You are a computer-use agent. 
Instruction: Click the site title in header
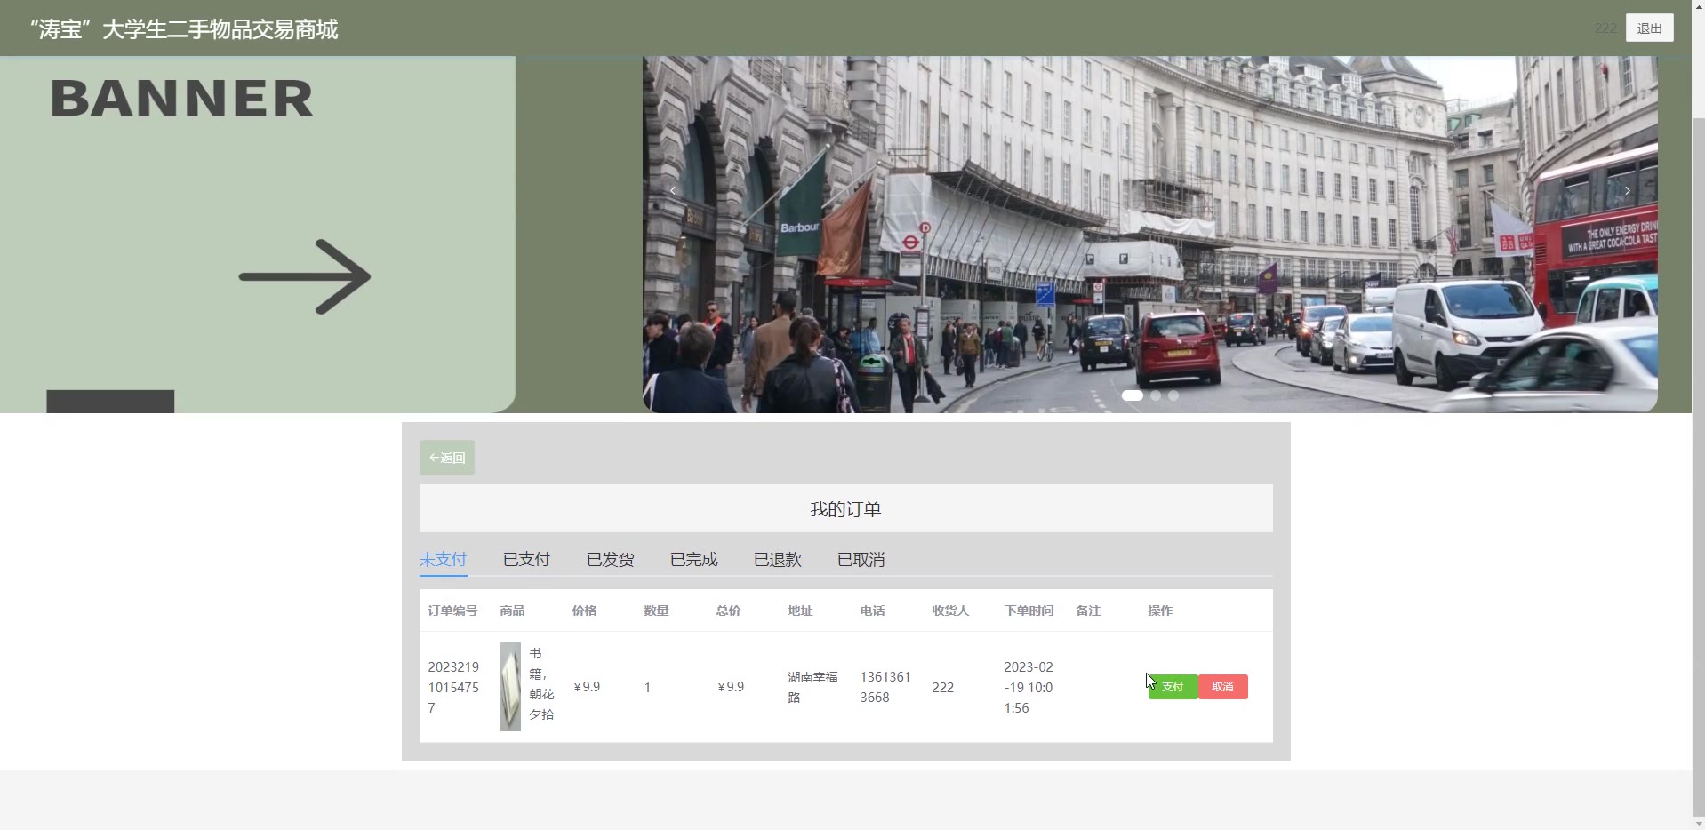tap(184, 29)
